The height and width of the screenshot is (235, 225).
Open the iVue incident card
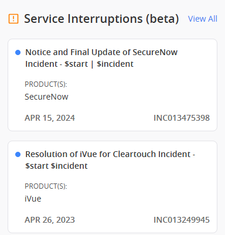tap(112, 187)
